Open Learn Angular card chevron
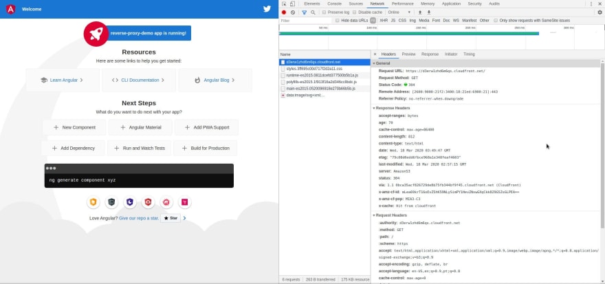This screenshot has width=605, height=284. (x=81, y=80)
